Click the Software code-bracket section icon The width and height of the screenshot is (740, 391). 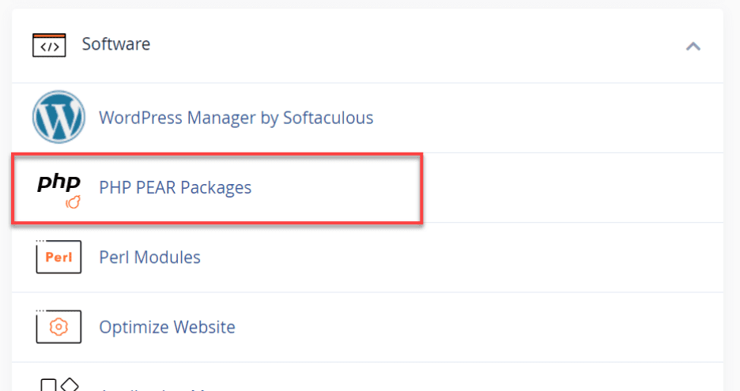(49, 45)
